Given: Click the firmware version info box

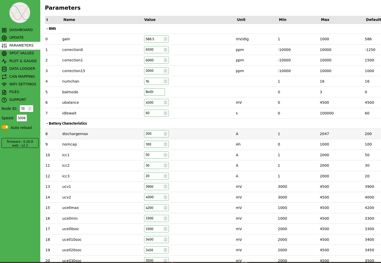Looking at the screenshot, I should 20,143.
